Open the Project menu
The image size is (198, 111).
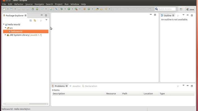58,4
